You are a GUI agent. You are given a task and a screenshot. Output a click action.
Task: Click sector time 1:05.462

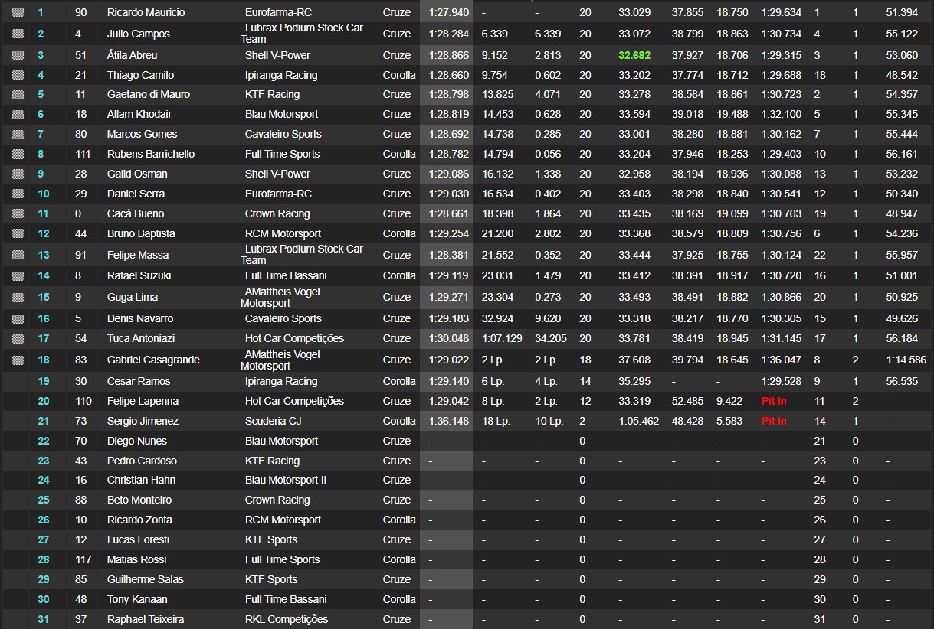coord(639,421)
